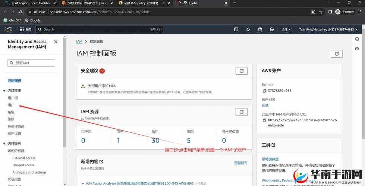Open the browser side panel icon
365x186 pixels.
point(330,12)
